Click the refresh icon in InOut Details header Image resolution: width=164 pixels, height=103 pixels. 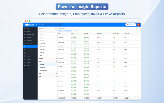click(137, 28)
